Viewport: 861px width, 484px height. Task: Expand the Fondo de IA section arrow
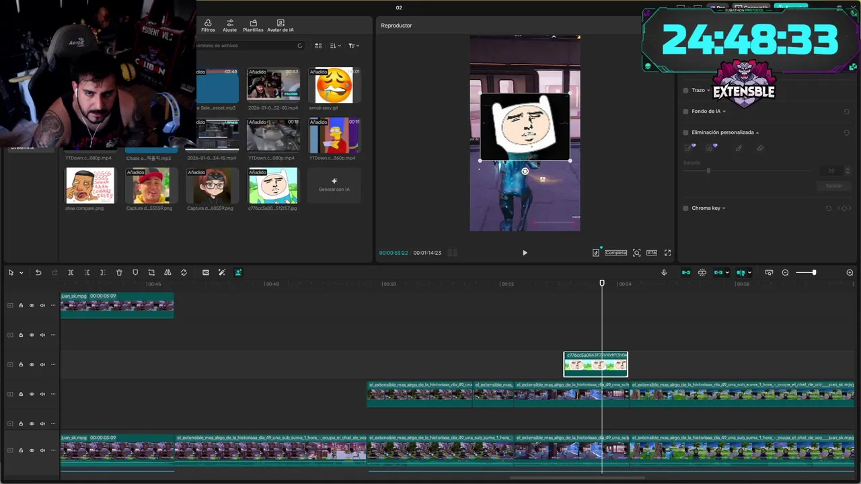coord(724,112)
